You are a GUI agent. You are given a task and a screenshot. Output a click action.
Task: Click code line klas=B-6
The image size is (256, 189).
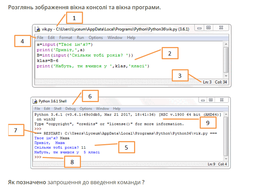tap(48, 61)
